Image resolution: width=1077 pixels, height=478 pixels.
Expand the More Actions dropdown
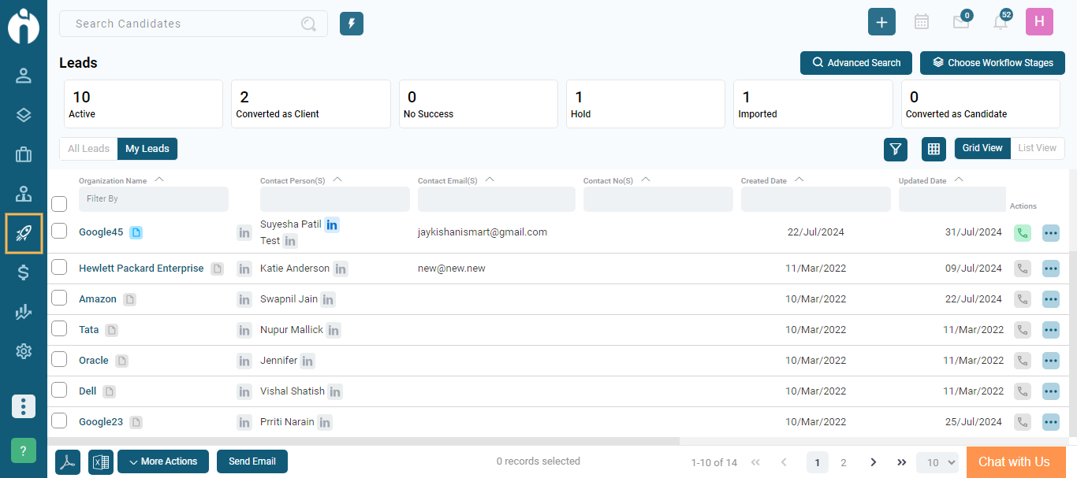pyautogui.click(x=163, y=461)
